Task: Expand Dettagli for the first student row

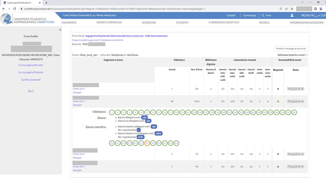Action: [x=77, y=92]
